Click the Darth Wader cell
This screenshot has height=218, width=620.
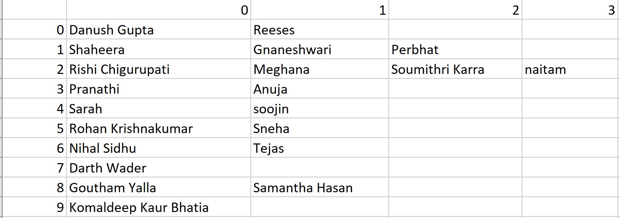pyautogui.click(x=158, y=168)
